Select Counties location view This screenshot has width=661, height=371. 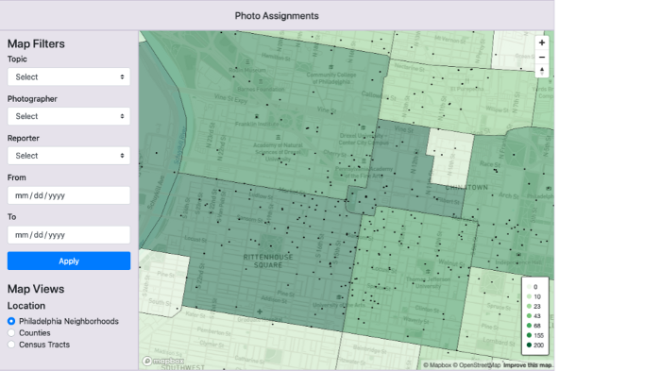point(11,333)
